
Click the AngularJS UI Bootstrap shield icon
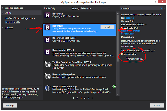pyautogui.click(x=47, y=88)
